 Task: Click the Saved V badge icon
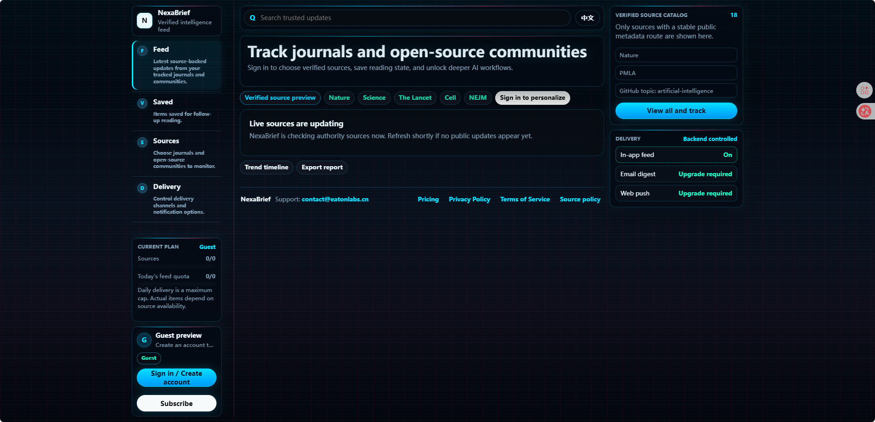(142, 103)
